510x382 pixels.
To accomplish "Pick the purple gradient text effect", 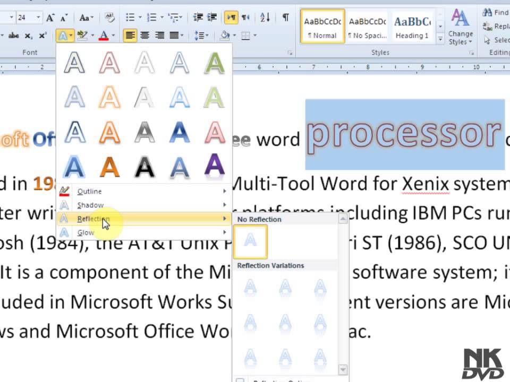I will coord(214,166).
